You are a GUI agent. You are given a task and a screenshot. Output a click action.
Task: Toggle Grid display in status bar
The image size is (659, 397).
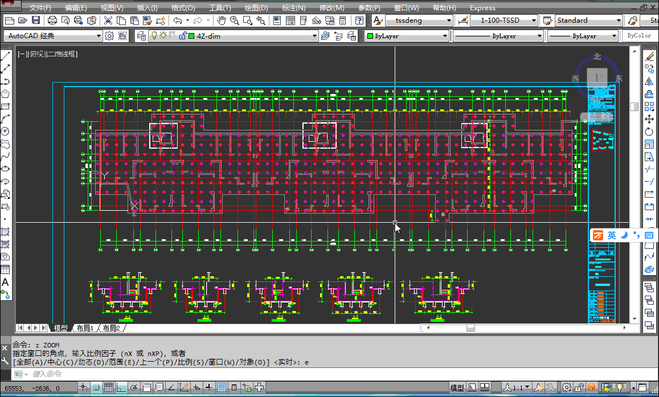(109, 387)
